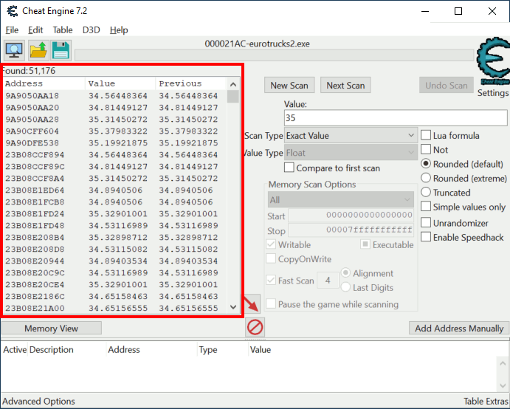Click the Previous column header
The height and width of the screenshot is (409, 510).
[x=190, y=83]
